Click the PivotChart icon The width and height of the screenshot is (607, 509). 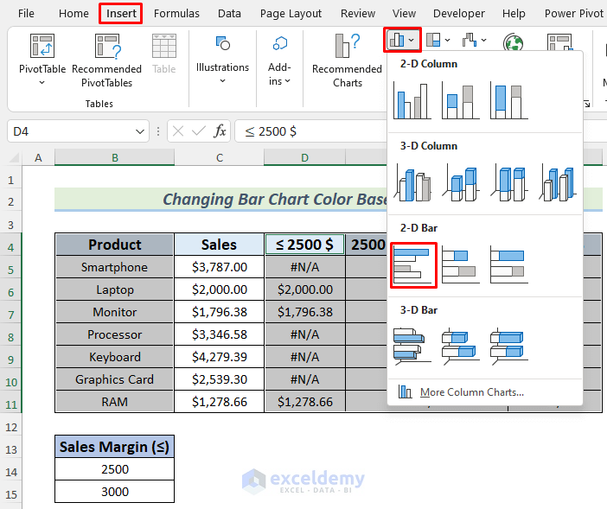click(559, 41)
